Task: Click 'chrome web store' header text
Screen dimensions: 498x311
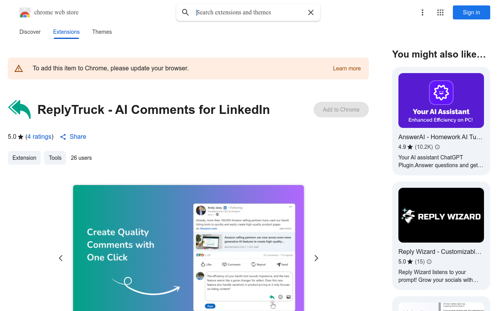Action: click(x=56, y=12)
